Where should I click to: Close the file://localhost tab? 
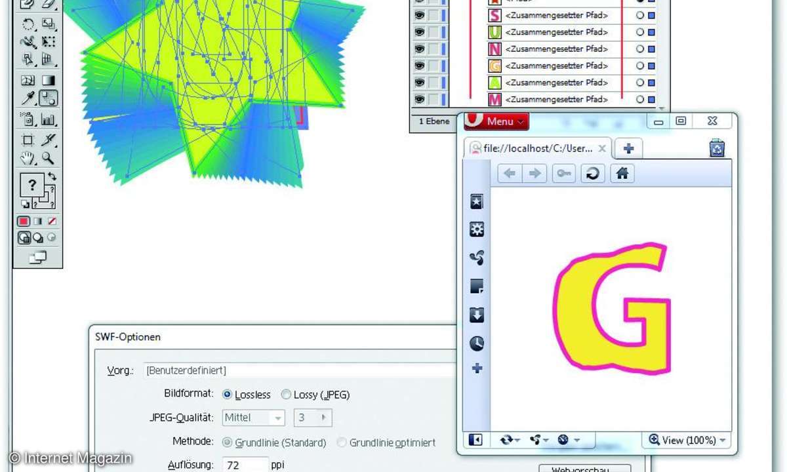point(602,149)
